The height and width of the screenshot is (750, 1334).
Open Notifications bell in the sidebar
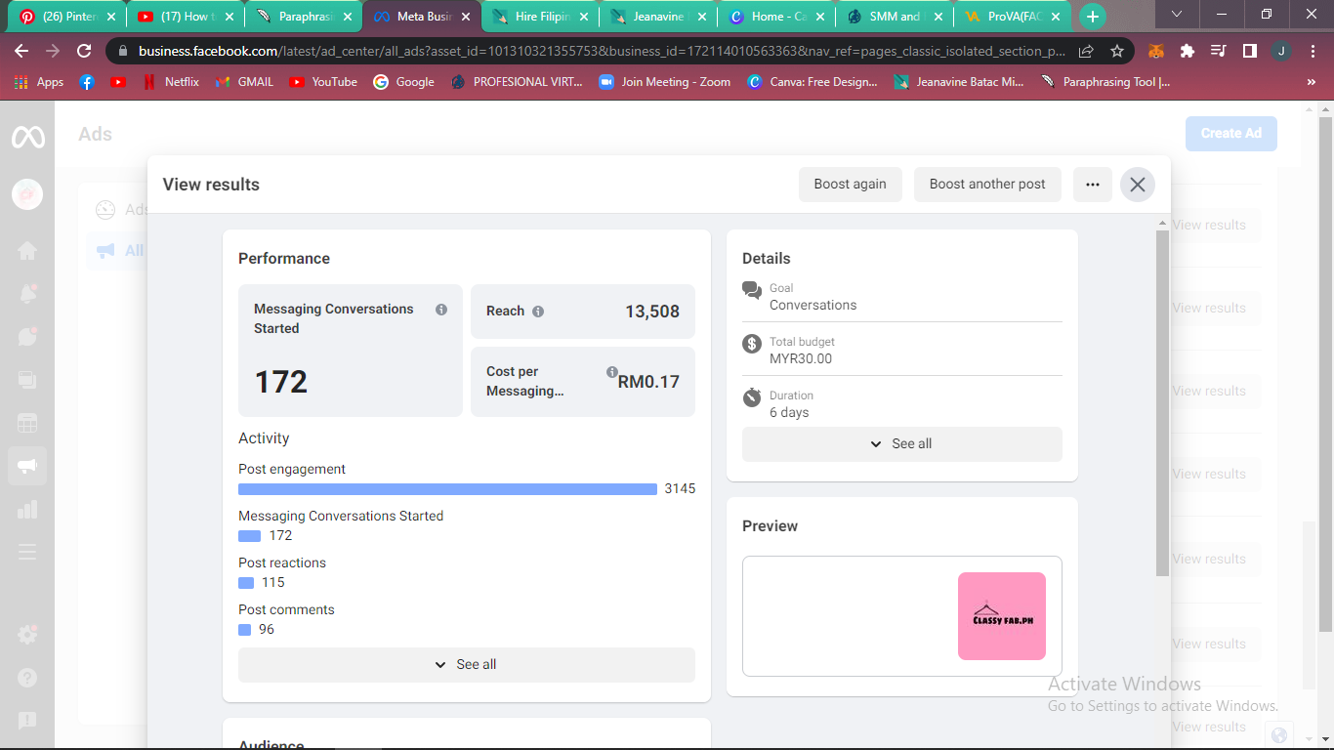click(x=27, y=294)
